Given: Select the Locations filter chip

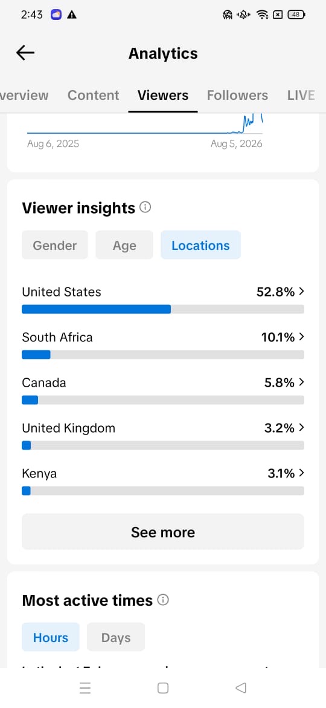Looking at the screenshot, I should click(200, 245).
